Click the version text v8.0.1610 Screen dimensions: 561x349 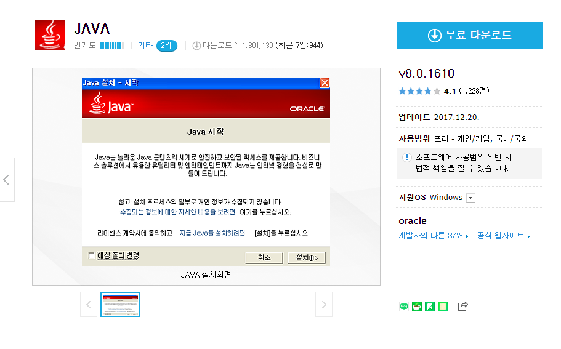coord(427,73)
